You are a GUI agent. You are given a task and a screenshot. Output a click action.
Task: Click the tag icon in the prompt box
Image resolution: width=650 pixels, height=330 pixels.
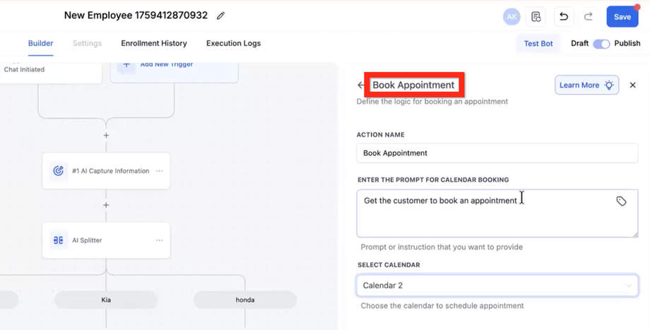pos(621,201)
